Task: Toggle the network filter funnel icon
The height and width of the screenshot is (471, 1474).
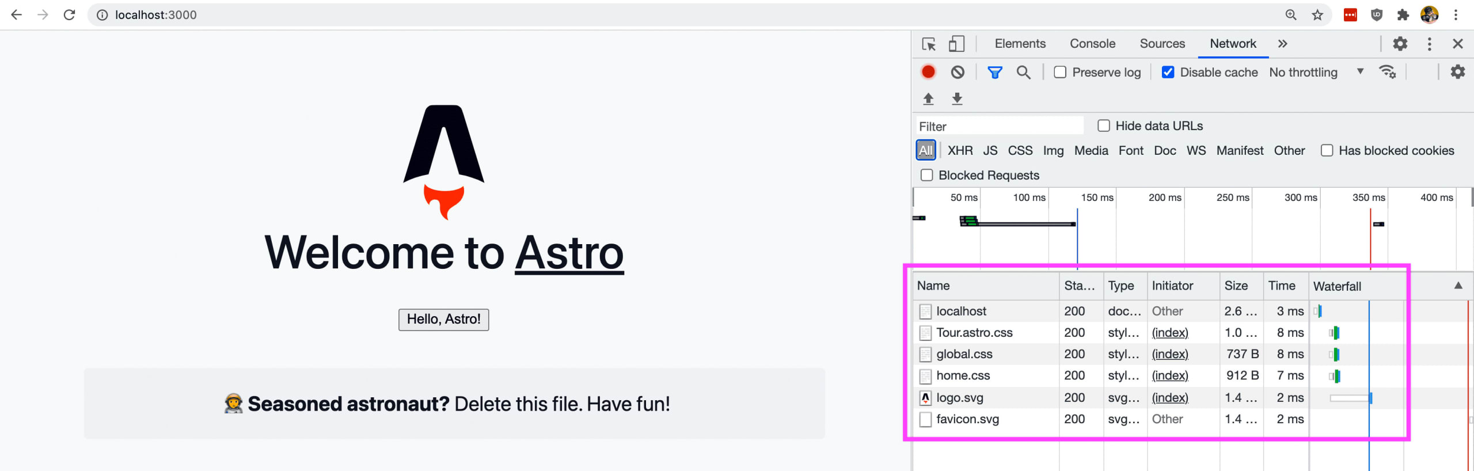Action: (995, 72)
